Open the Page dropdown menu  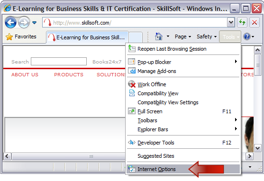(x=183, y=36)
